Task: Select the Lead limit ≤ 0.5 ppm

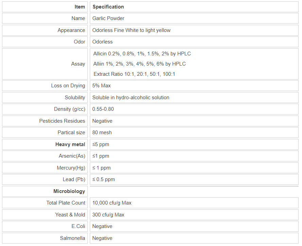Action: (103, 179)
